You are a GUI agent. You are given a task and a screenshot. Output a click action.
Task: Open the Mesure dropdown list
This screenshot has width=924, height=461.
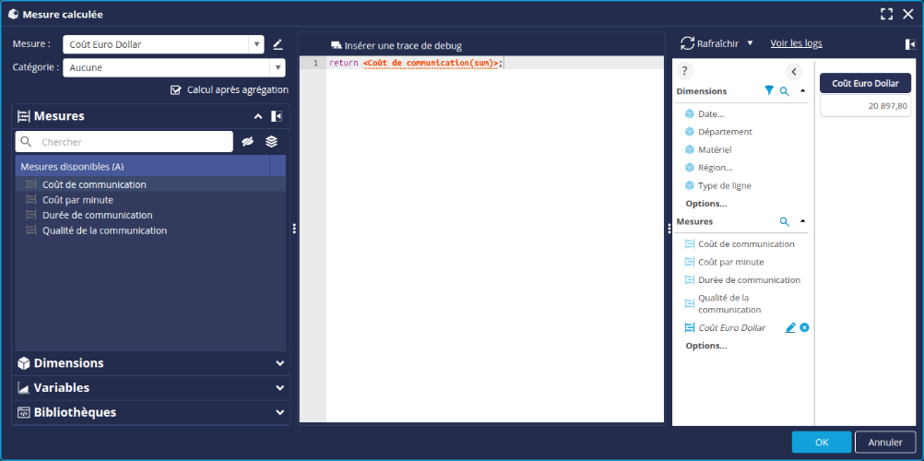255,44
